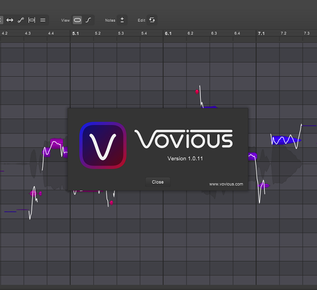317x290 pixels.
Task: Click the 7.3 ruler marker
Action: [x=306, y=33]
